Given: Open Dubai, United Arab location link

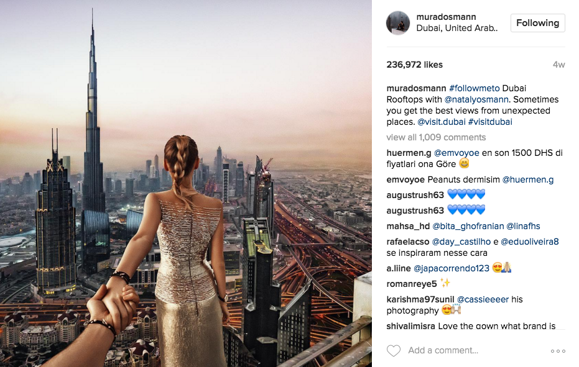Looking at the screenshot, I should pyautogui.click(x=456, y=29).
